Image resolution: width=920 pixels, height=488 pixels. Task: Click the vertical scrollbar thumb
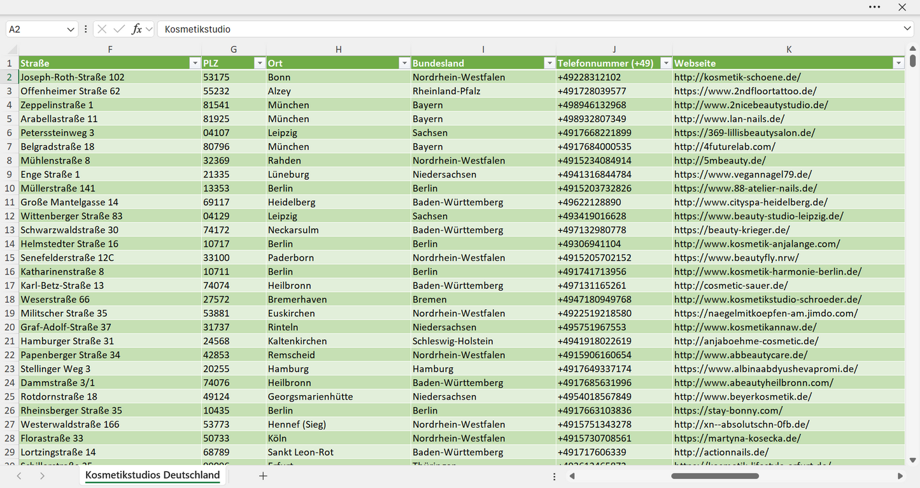point(912,60)
